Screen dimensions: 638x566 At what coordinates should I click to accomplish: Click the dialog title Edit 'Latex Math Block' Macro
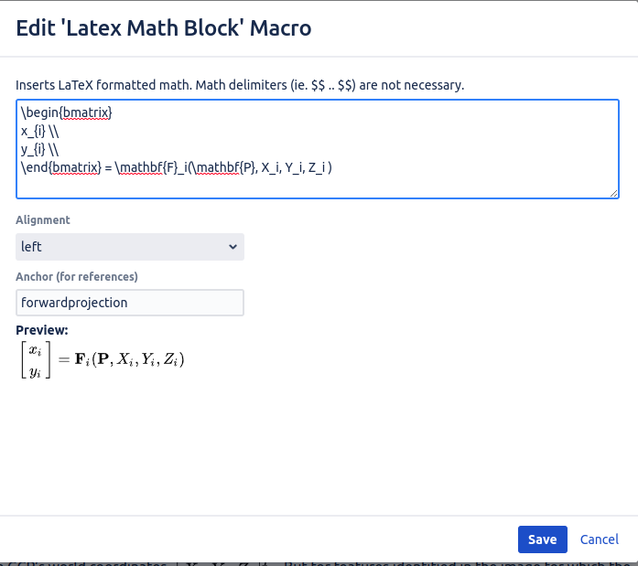click(x=164, y=28)
